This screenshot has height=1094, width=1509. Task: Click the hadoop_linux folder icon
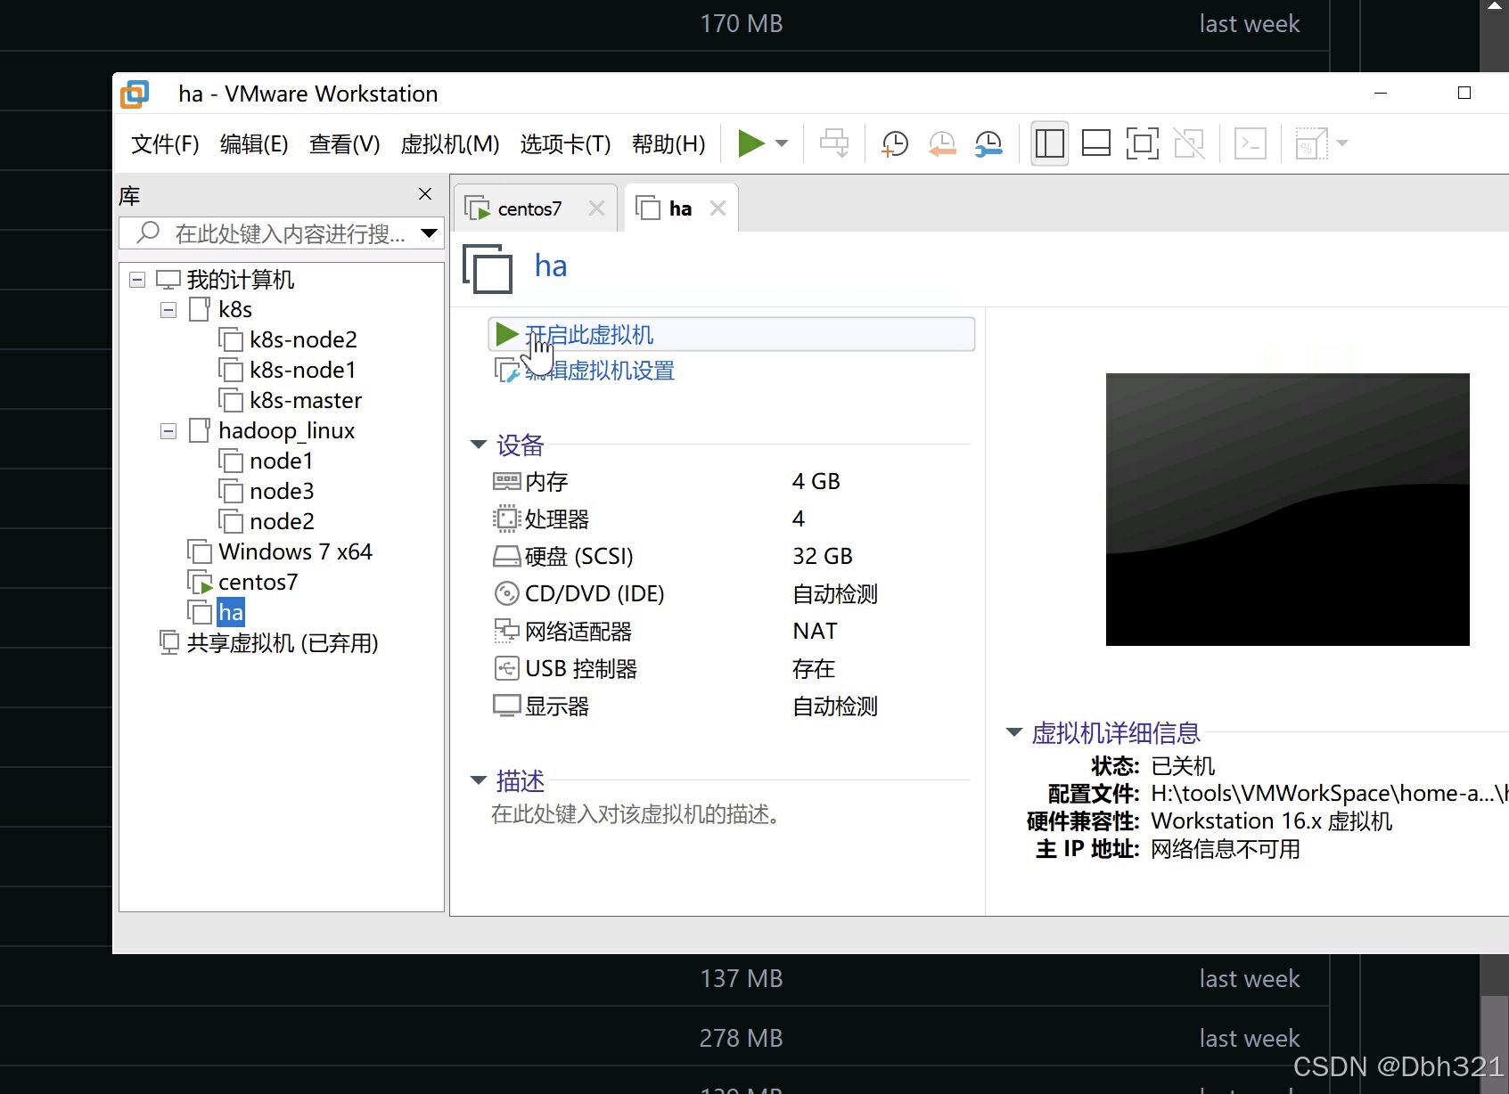[200, 430]
